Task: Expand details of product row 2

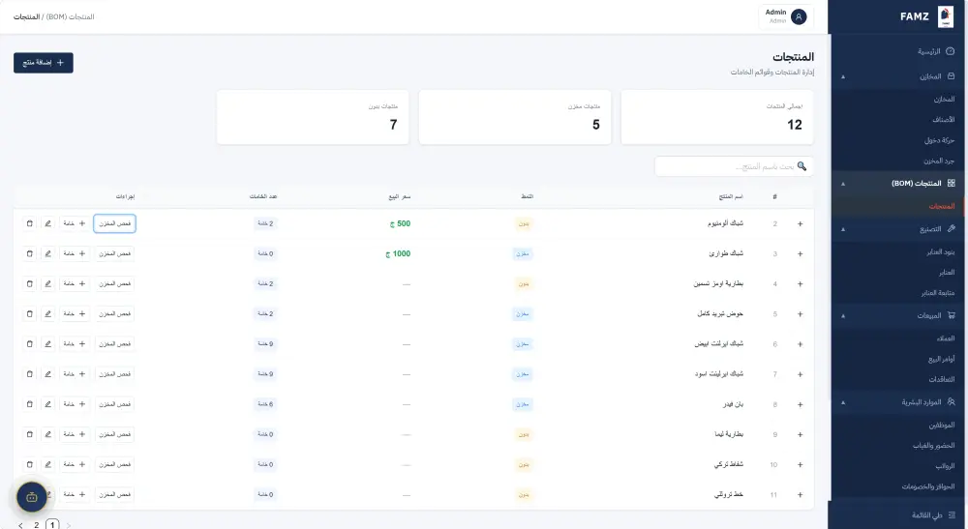Action: [x=801, y=223]
